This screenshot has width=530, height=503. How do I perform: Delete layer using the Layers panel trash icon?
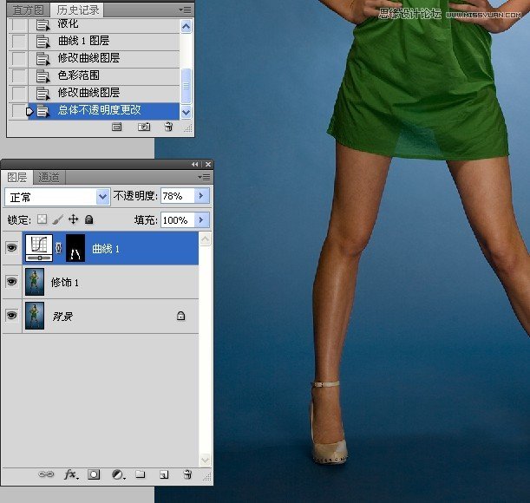tap(186, 474)
